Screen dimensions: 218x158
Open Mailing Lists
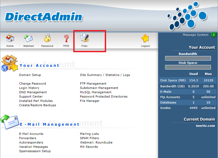[x=89, y=134]
